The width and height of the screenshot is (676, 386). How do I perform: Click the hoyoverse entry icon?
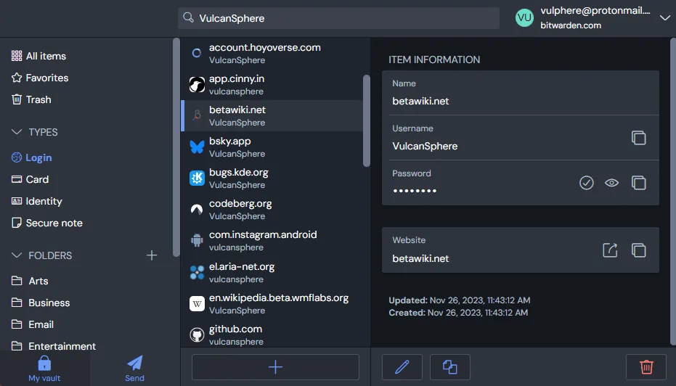tap(197, 53)
